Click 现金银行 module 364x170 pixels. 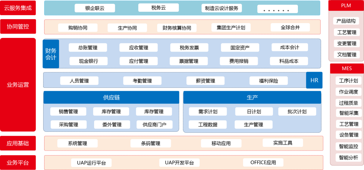point(88,61)
